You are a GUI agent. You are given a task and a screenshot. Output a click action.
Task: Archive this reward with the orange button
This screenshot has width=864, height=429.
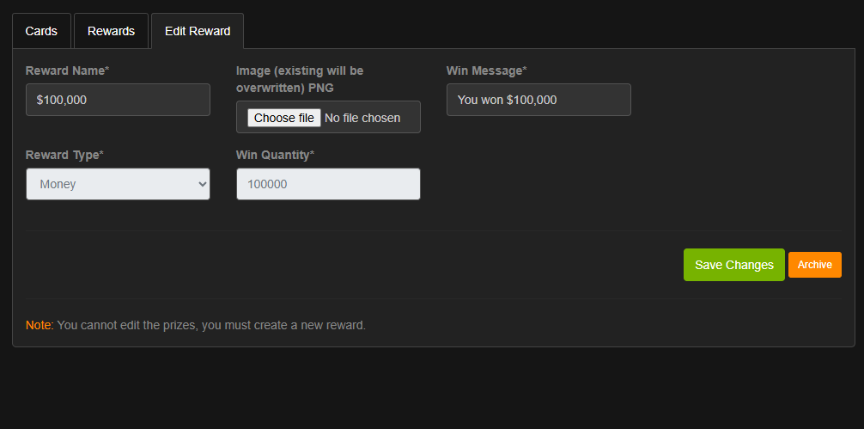click(x=814, y=265)
